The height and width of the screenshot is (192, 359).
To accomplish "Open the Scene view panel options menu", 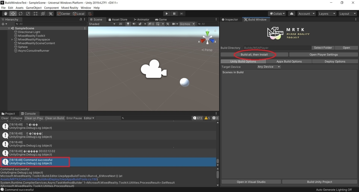I will (x=216, y=19).
